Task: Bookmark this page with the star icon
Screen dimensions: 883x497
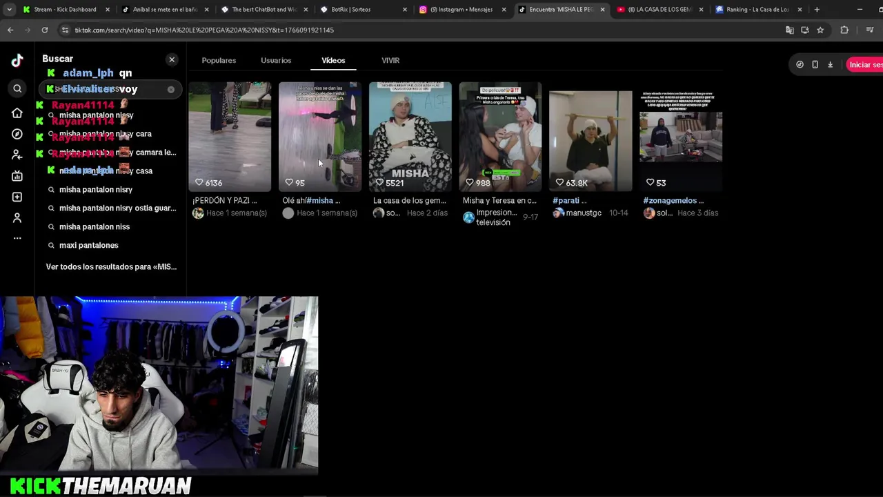Action: [820, 30]
